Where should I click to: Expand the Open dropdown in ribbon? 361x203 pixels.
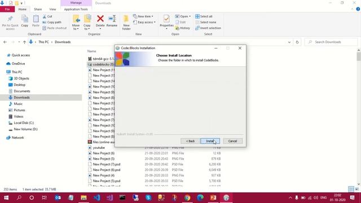(x=183, y=16)
